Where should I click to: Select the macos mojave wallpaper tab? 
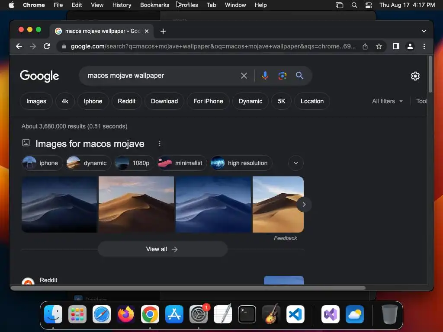pos(102,31)
